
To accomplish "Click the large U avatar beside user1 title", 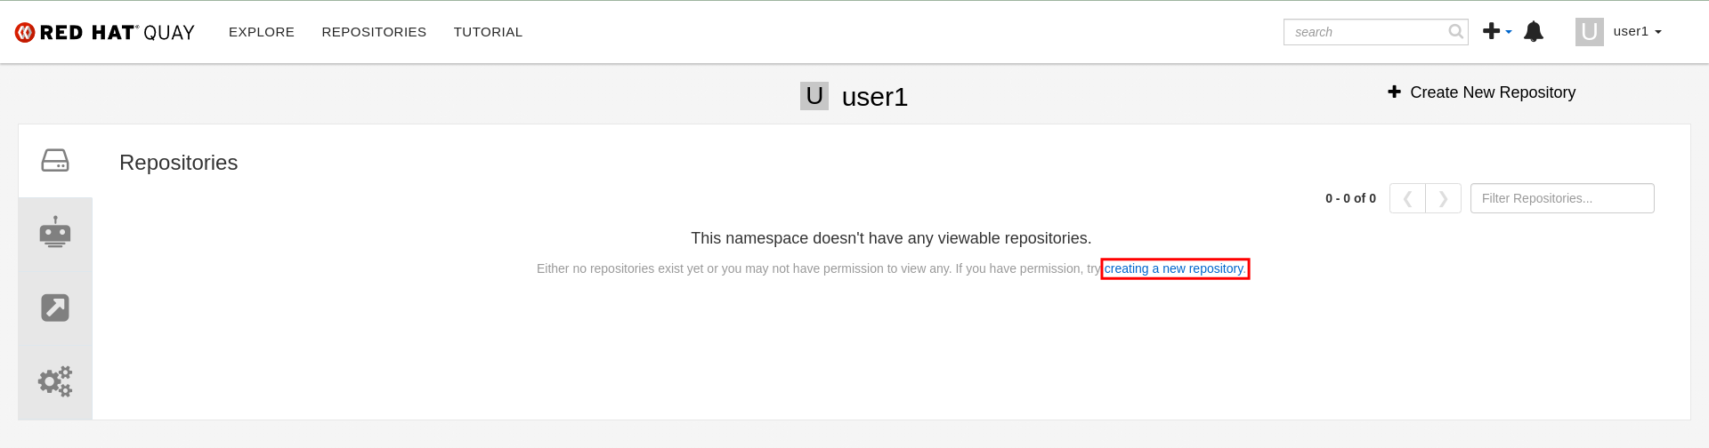I will tap(814, 96).
